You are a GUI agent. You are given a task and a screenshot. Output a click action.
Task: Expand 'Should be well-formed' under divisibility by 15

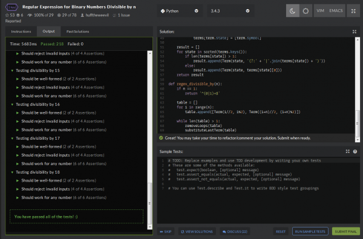18,79
